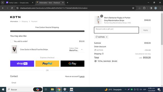The image size is (163, 92).
Task: Click the Chrome back arrow
Action: [x=3, y=8]
